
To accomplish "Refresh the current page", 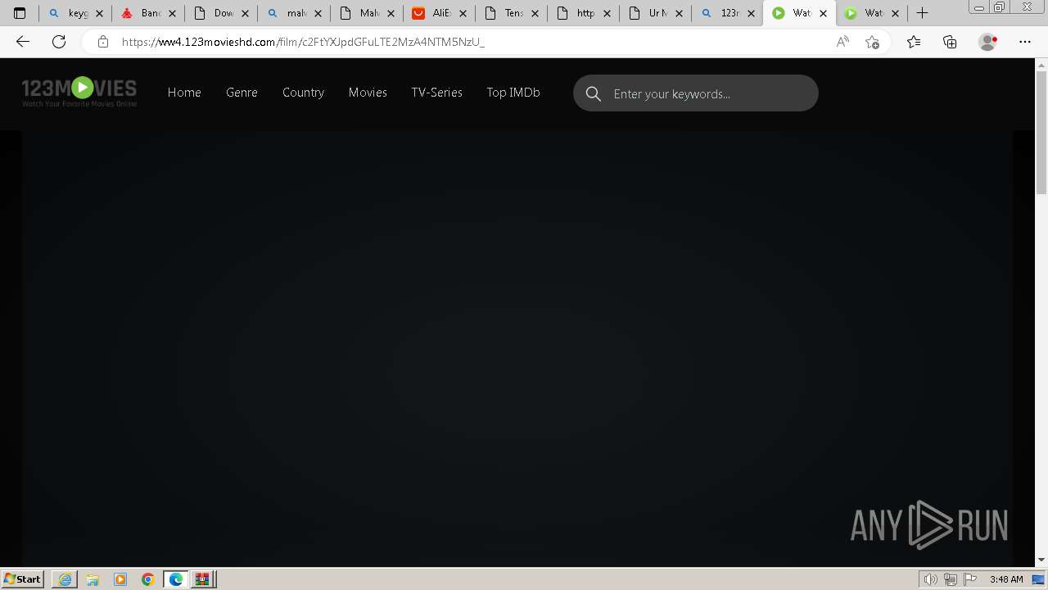I will [x=59, y=42].
